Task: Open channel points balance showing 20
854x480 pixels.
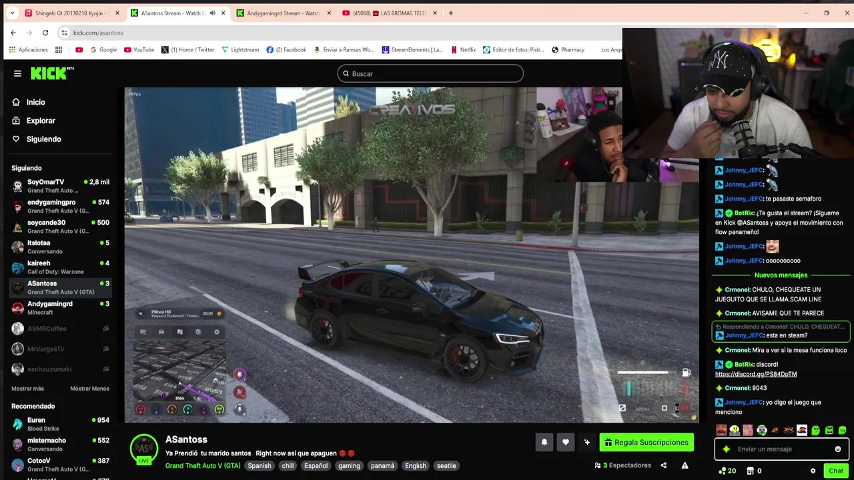Action: [727, 471]
